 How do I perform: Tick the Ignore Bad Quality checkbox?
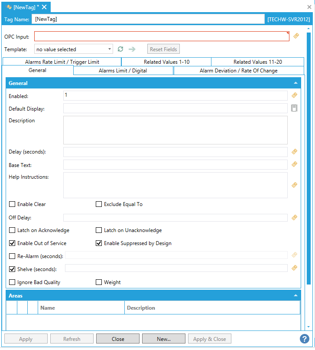coord(12,282)
